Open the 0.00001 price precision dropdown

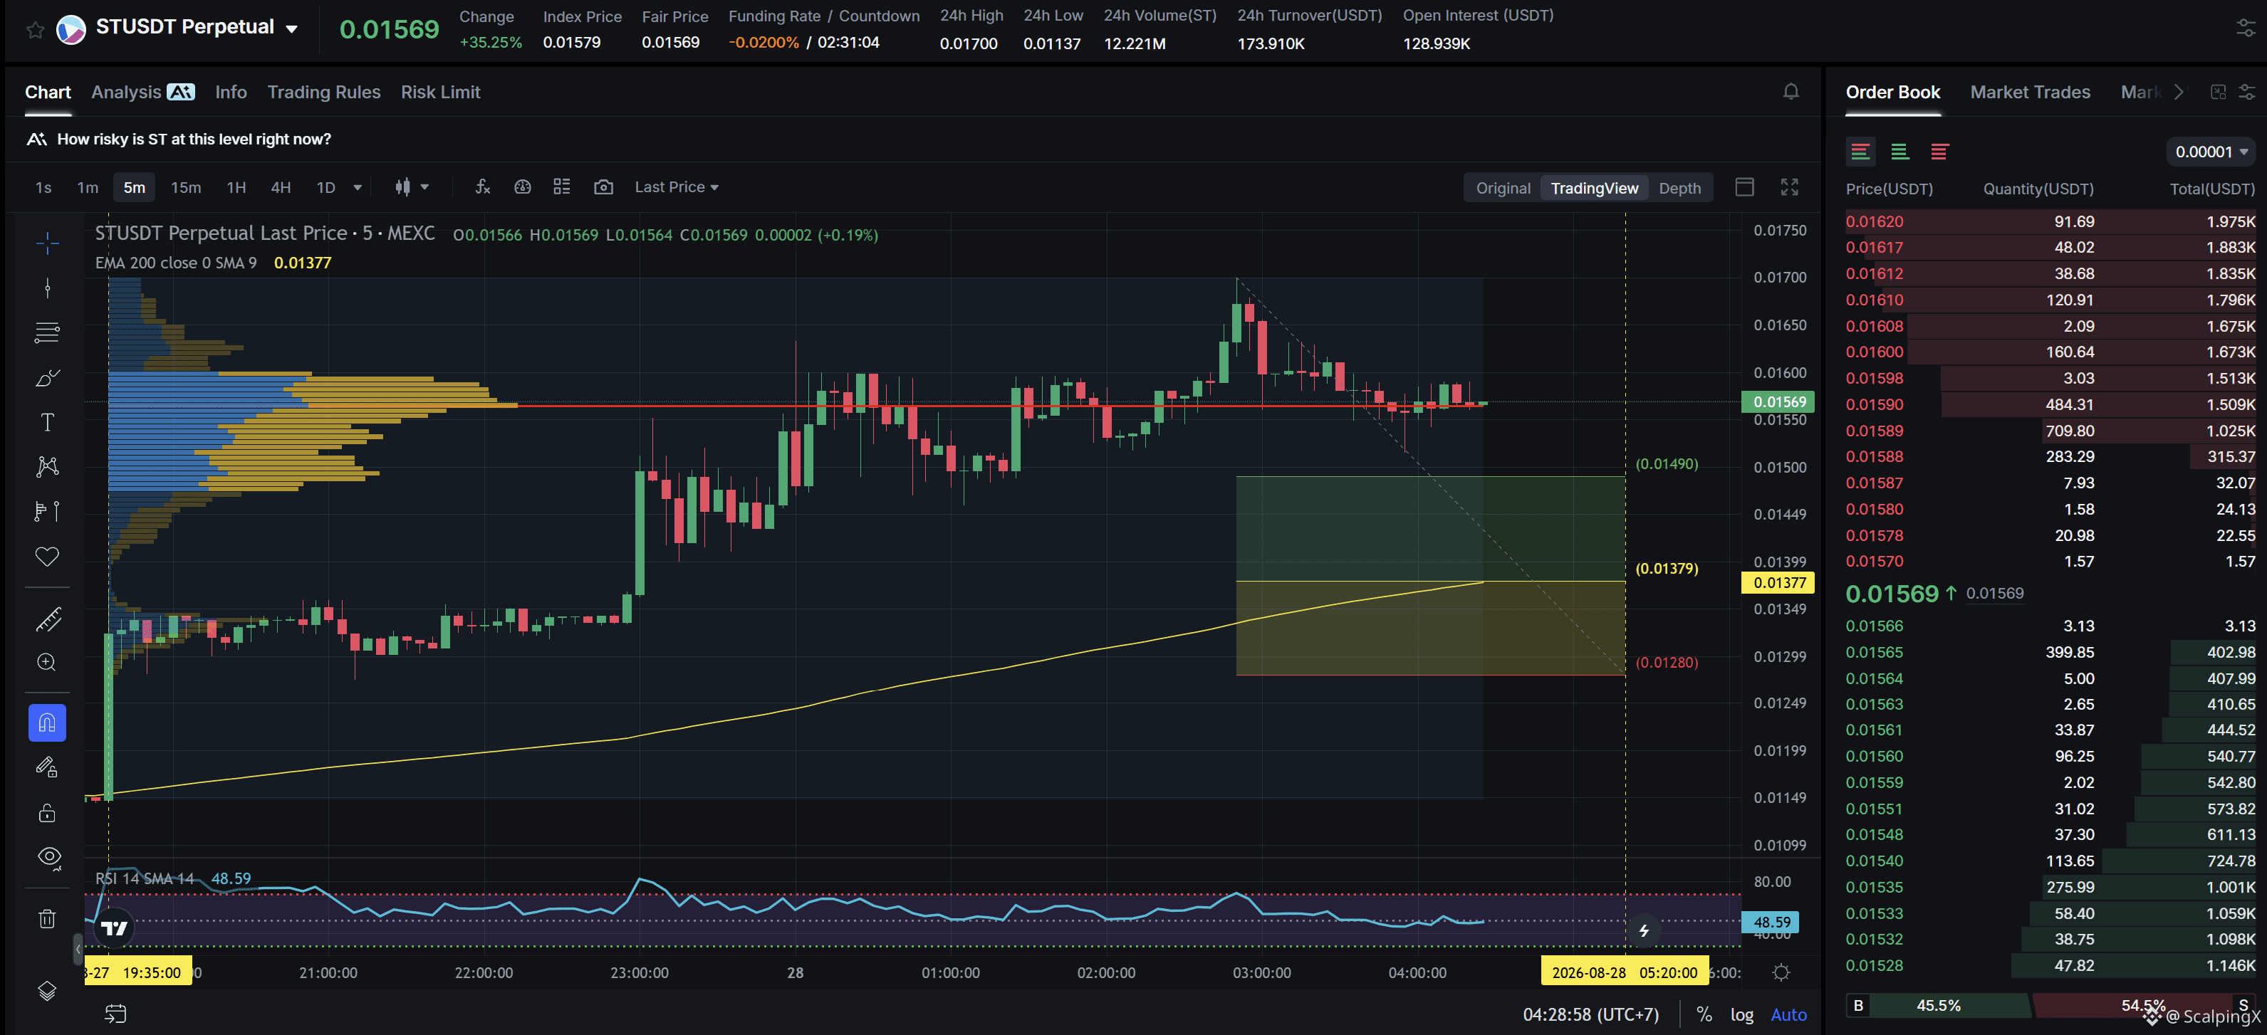[2211, 151]
